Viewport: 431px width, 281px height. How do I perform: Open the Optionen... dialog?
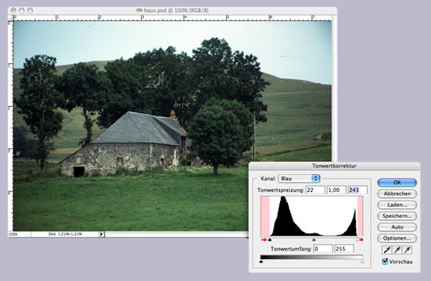(x=397, y=238)
